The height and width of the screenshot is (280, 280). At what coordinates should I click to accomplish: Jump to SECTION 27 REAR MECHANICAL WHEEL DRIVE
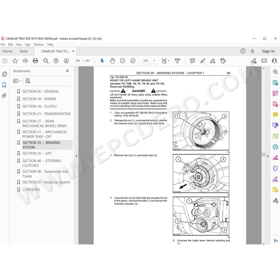click(x=44, y=124)
